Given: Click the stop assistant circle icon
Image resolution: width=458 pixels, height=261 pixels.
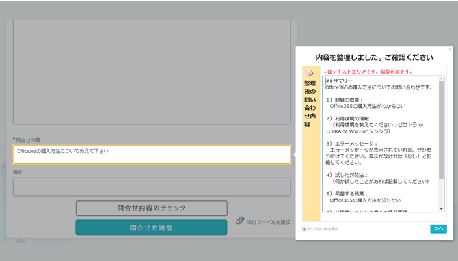Looking at the screenshot, I should [x=304, y=228].
